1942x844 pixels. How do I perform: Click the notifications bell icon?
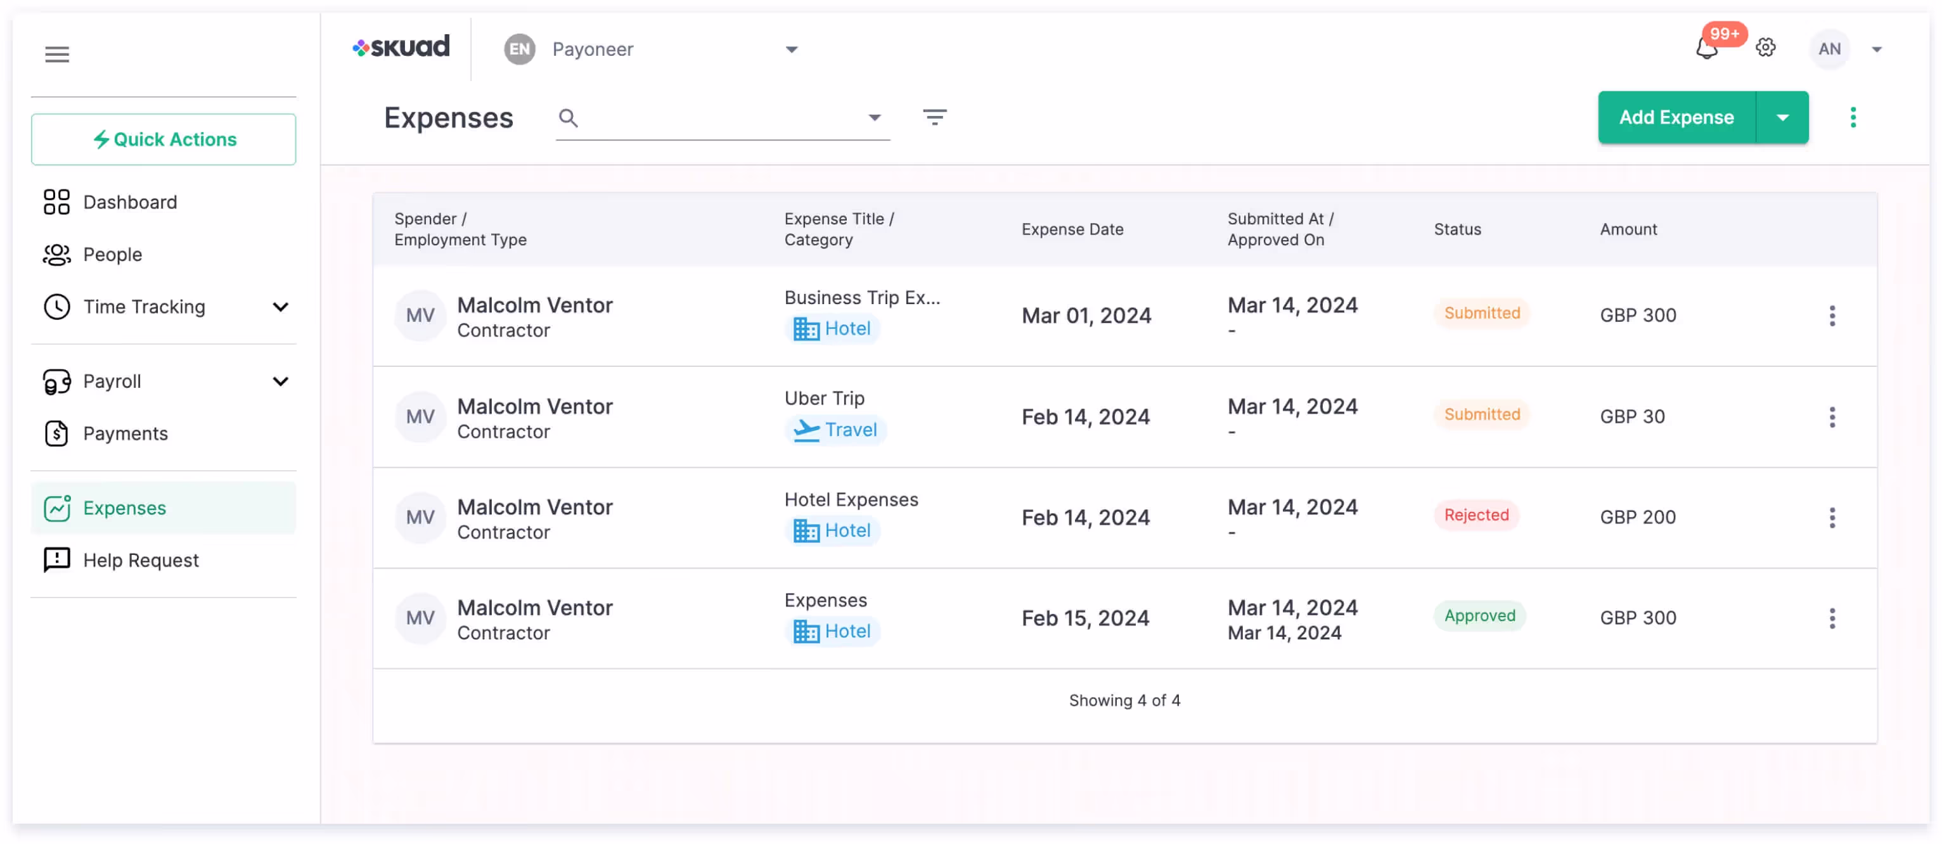pos(1707,49)
